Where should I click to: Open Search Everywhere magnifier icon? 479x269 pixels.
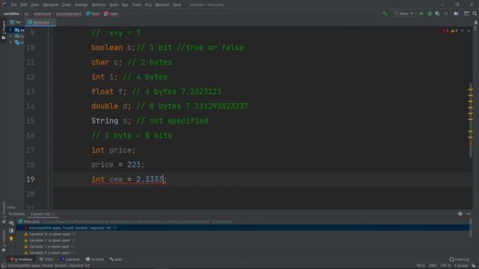click(x=475, y=13)
